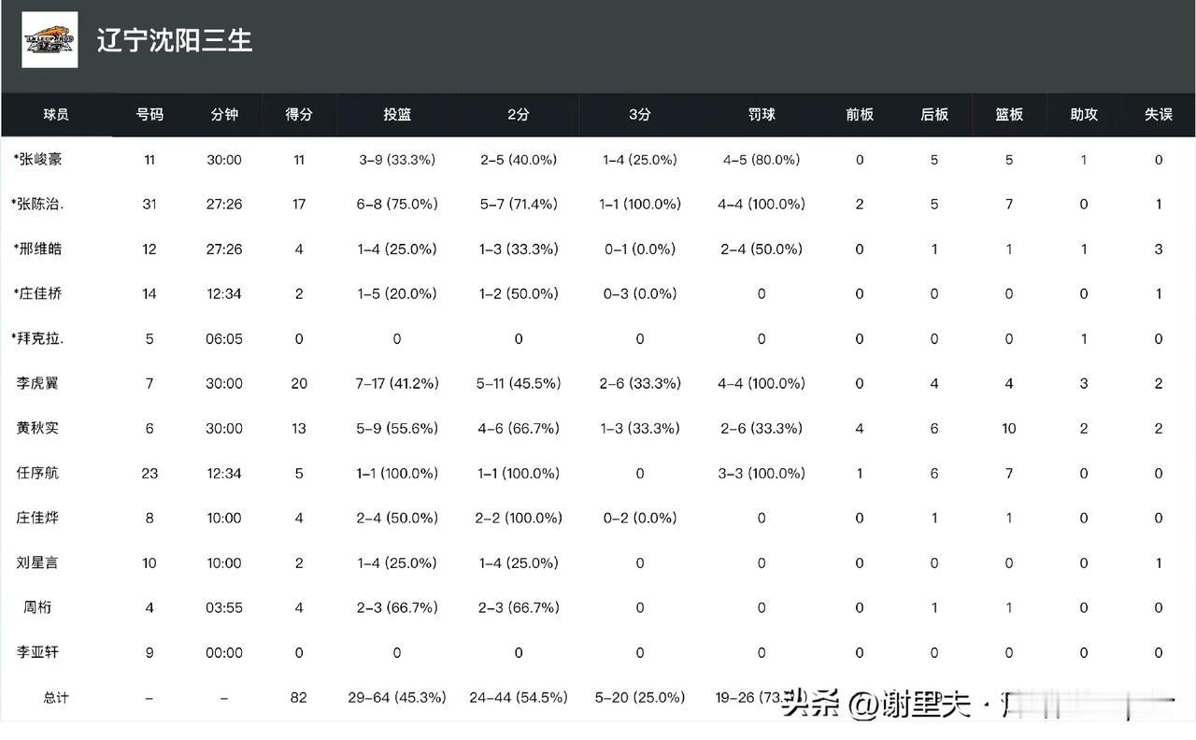Click player name 任序航
Viewport: 1196px width, 740px height.
pos(37,473)
